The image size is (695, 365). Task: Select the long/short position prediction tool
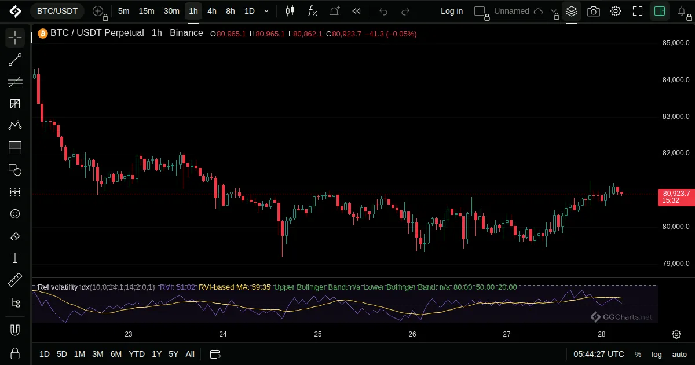[x=15, y=148]
